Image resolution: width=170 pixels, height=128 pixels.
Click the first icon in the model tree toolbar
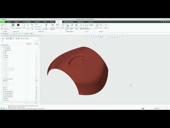[x=3, y=38]
